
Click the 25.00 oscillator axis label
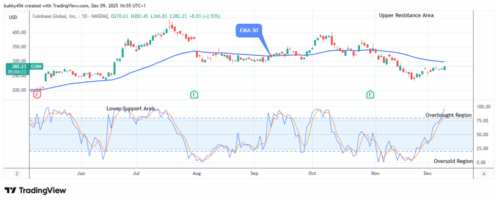click(483, 149)
